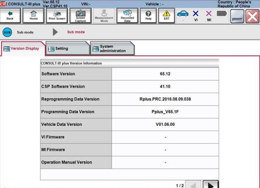
Task: Select the Version Display tab
Action: [x=23, y=48]
